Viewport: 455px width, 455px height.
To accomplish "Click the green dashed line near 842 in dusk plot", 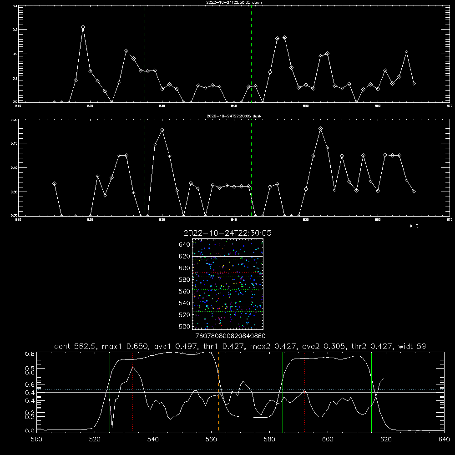I will coord(251,167).
